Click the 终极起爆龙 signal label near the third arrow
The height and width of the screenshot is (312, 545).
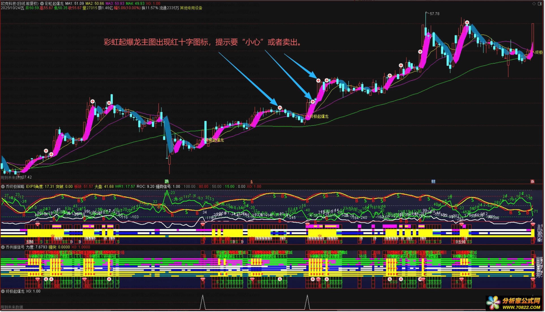(319, 117)
